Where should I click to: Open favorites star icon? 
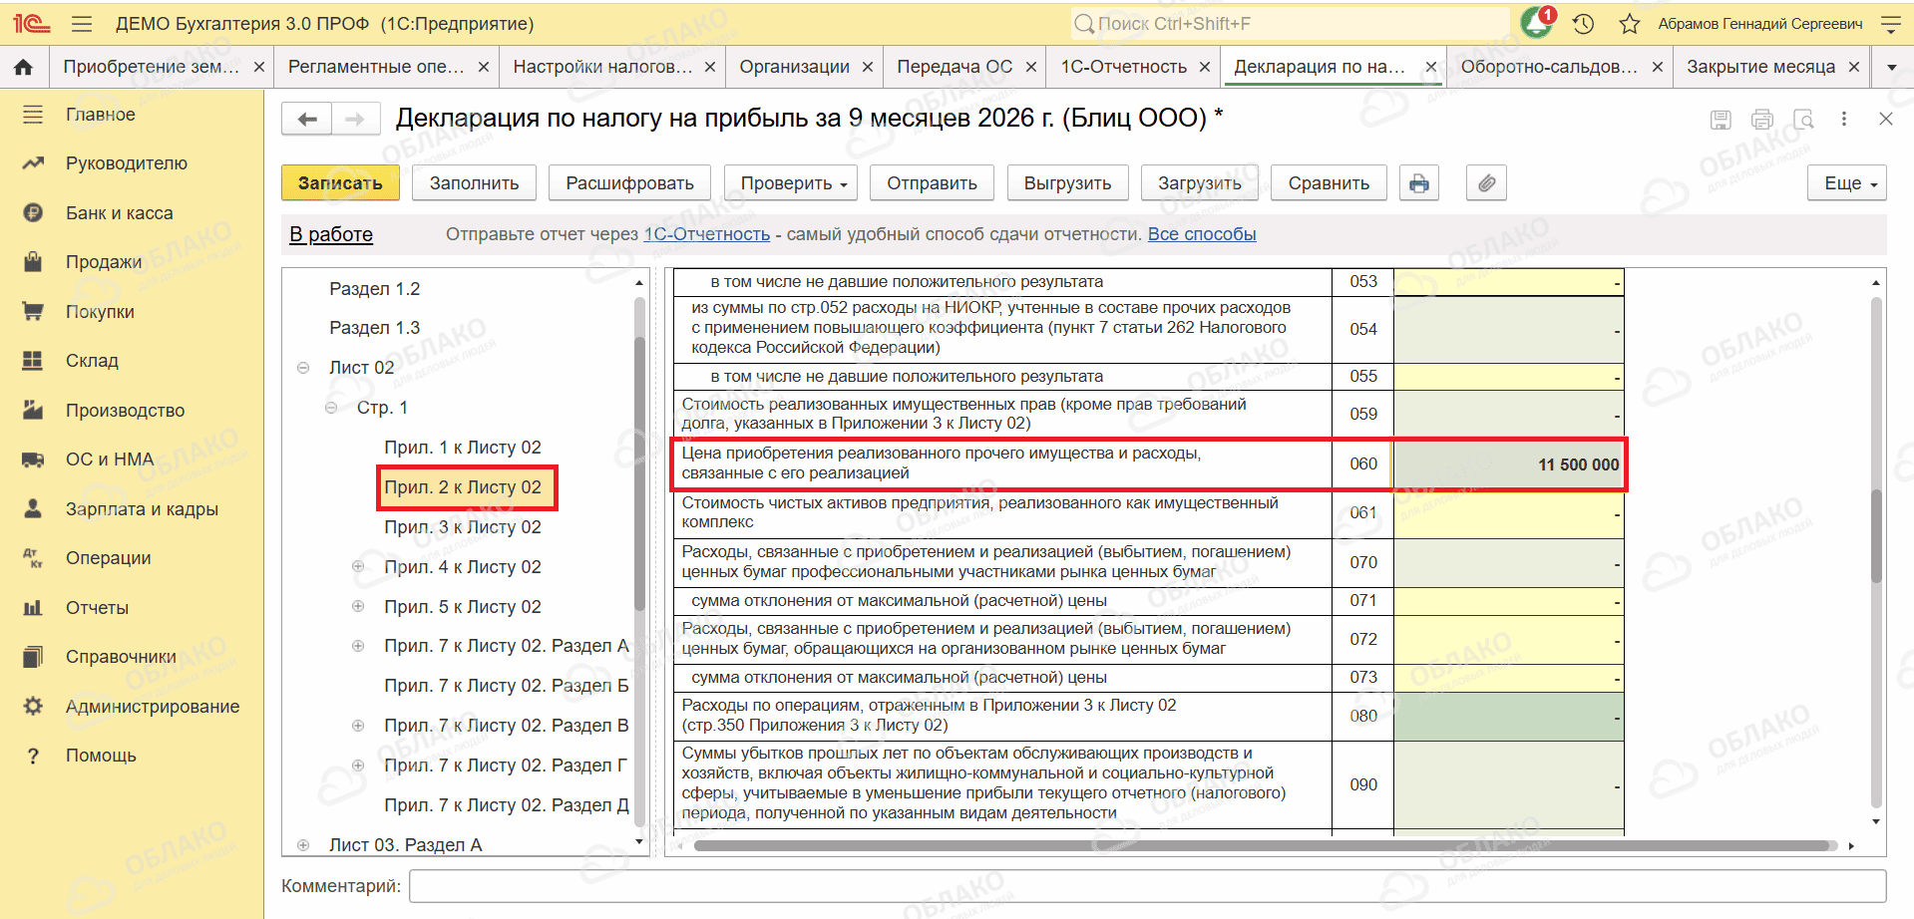click(x=1630, y=24)
